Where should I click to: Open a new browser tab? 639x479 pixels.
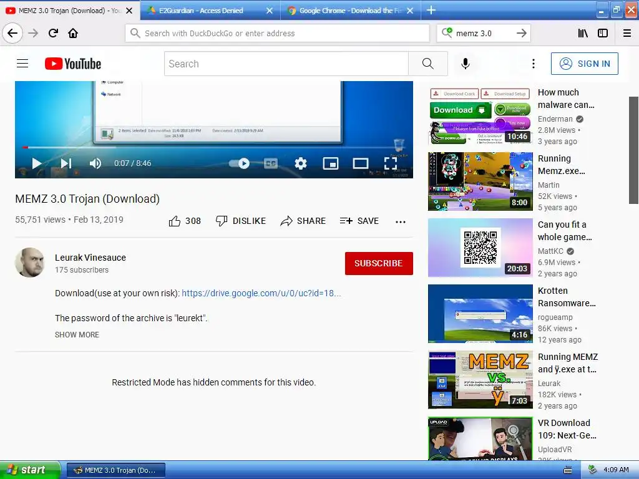click(431, 10)
